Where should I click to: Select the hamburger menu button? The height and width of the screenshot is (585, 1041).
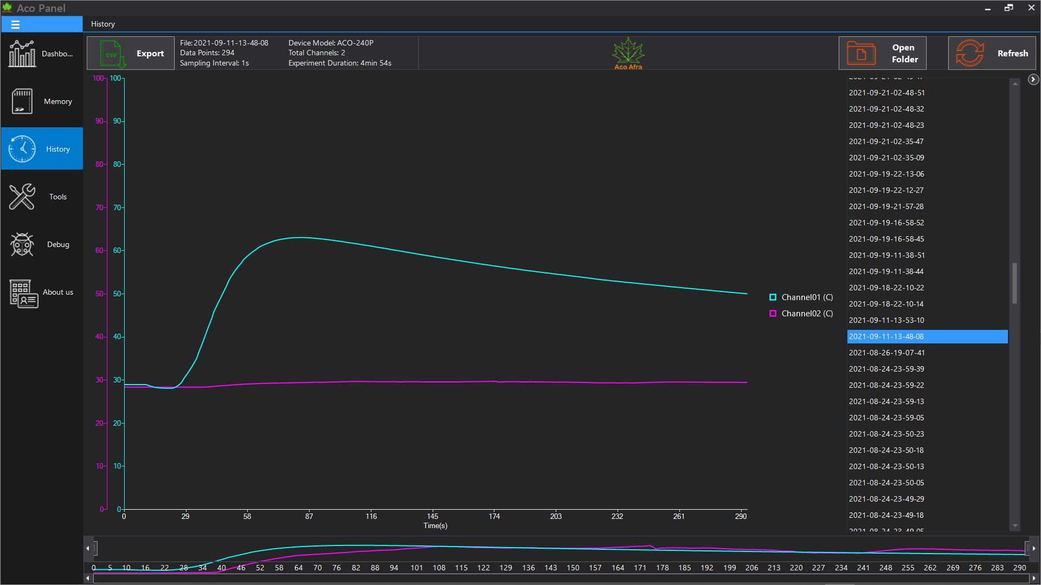[15, 24]
